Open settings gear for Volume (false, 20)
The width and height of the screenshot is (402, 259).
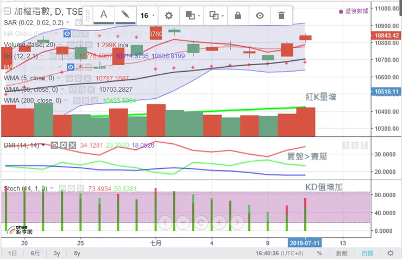point(80,45)
